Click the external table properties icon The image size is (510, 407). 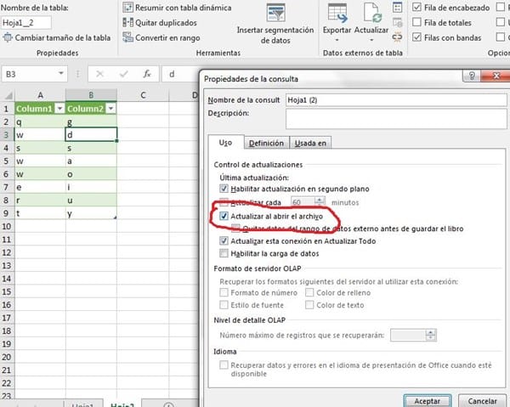pos(398,7)
